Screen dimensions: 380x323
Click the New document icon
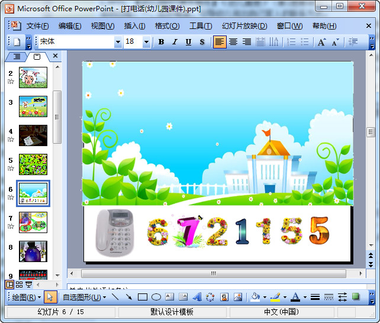tap(17, 42)
